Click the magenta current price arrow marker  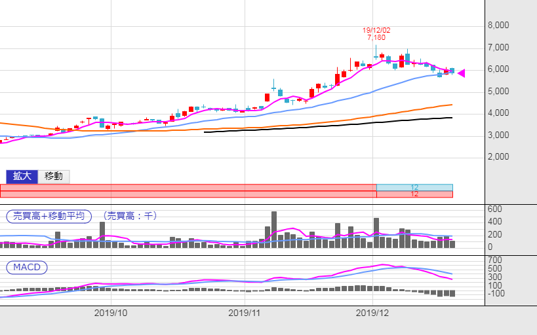[x=461, y=73]
